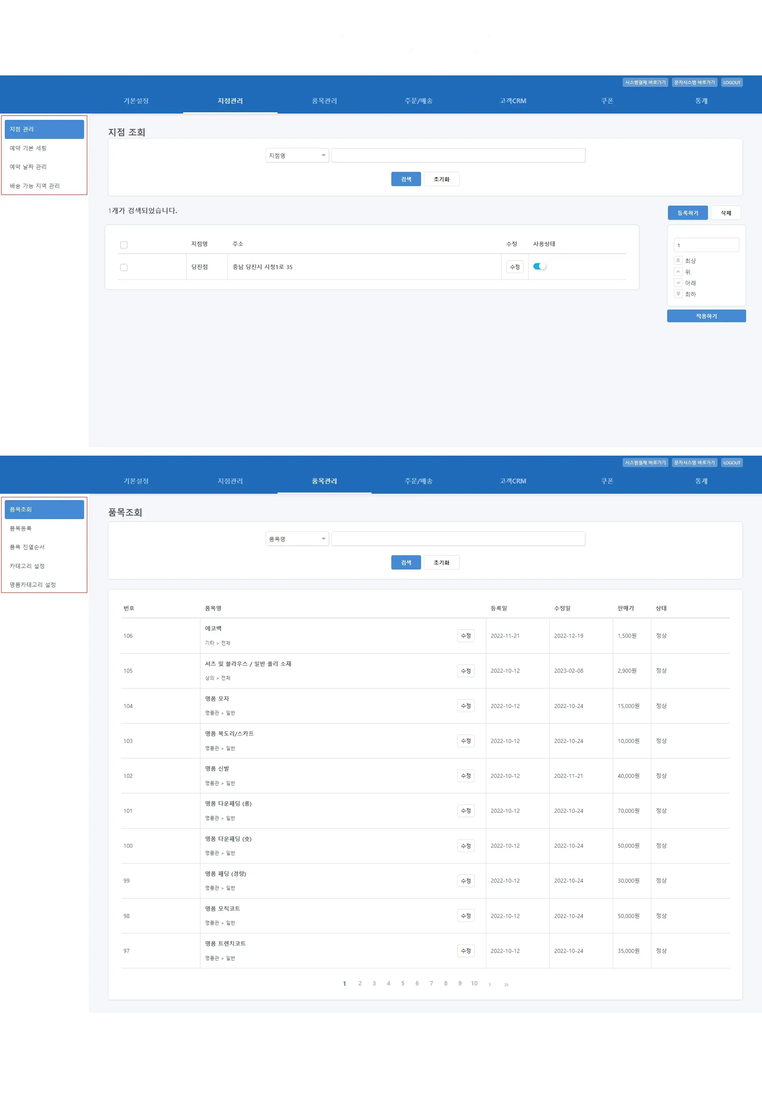Click 수정 for the 에코백 item
Viewport: 762px width, 1116px height.
tap(466, 636)
